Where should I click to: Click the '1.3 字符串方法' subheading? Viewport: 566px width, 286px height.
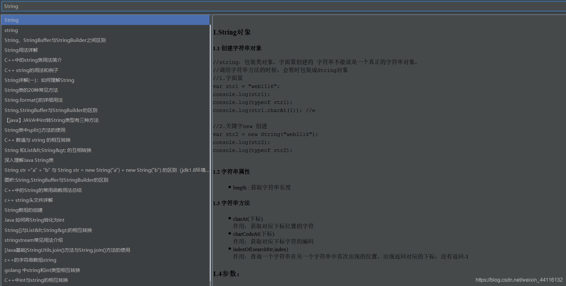coord(231,203)
